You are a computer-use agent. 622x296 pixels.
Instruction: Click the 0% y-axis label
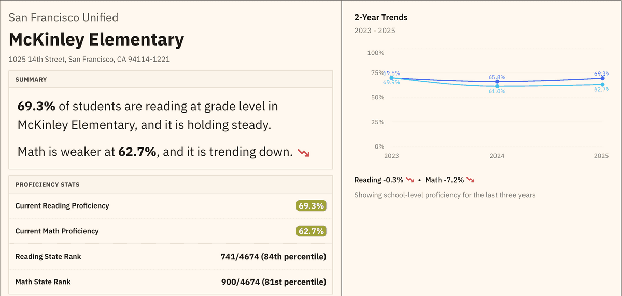tap(379, 146)
